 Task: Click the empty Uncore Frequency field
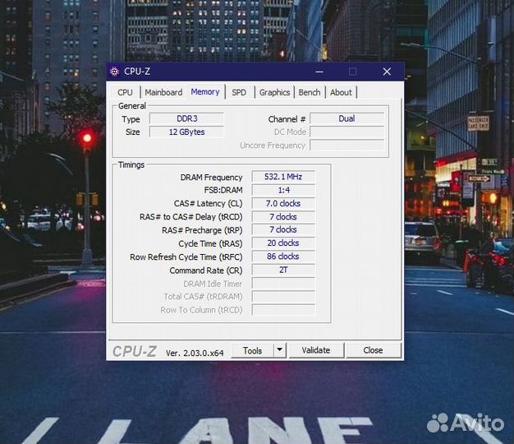346,145
